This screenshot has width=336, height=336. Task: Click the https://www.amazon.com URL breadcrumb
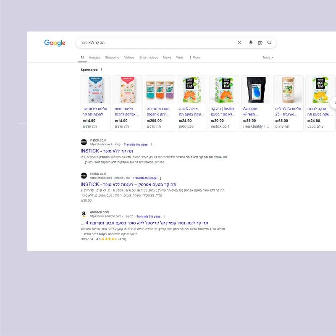[111, 216]
